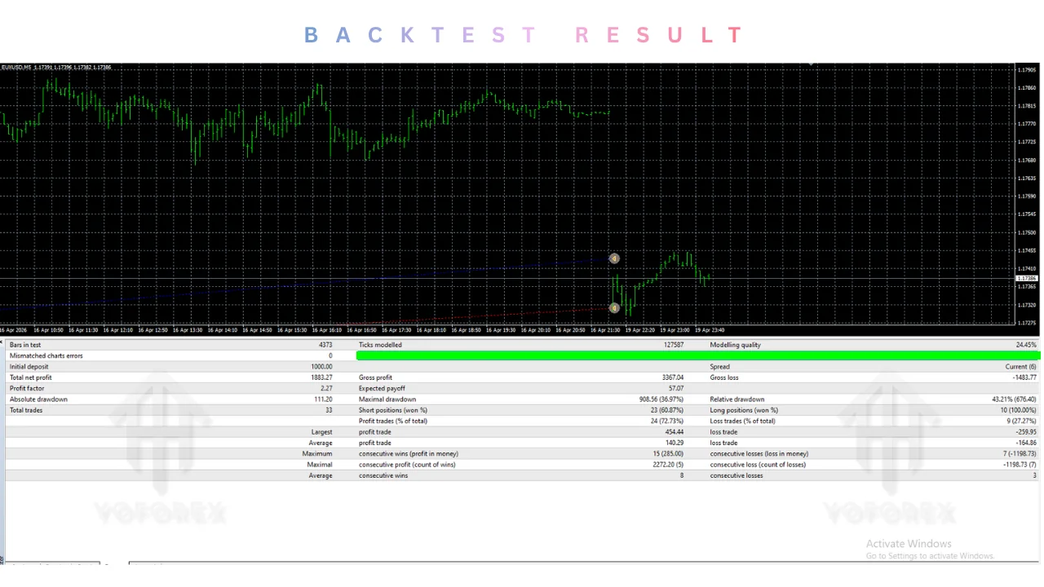Select the Profit factor value 2.27
The image size is (1044, 587).
pyautogui.click(x=326, y=388)
